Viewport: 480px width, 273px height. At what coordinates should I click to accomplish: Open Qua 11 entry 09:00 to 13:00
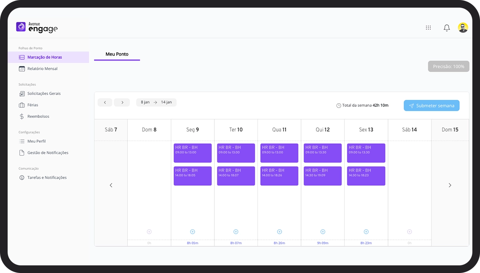tap(279, 153)
